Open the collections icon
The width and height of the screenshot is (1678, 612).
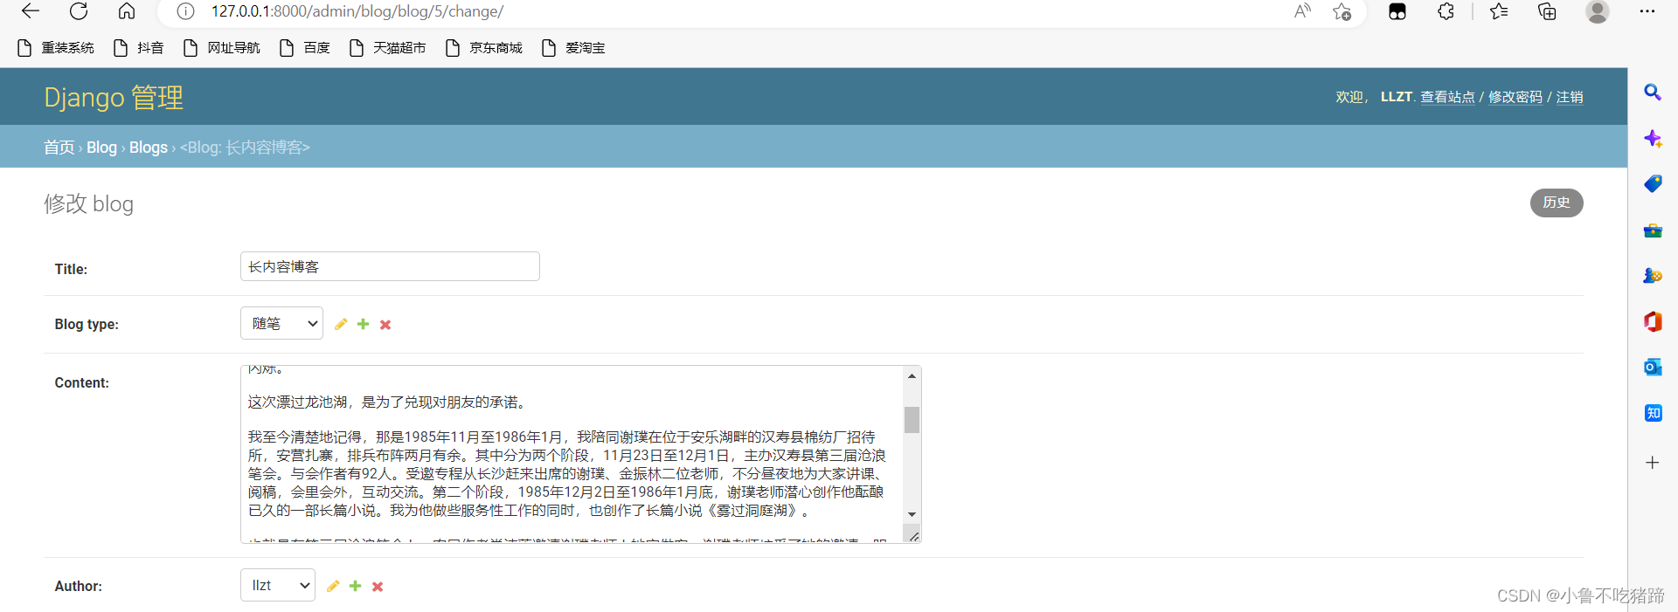pyautogui.click(x=1547, y=11)
